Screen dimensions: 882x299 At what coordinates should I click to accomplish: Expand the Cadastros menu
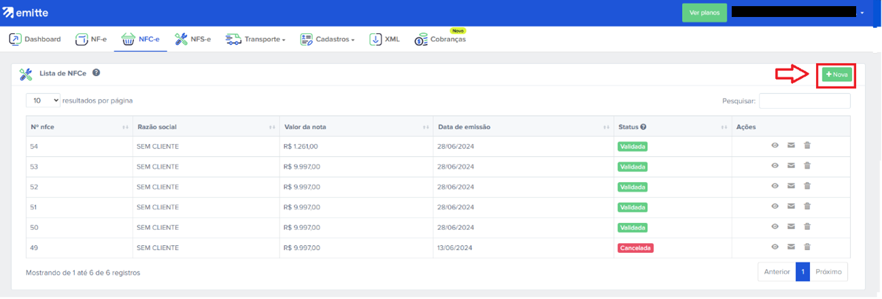(x=328, y=39)
